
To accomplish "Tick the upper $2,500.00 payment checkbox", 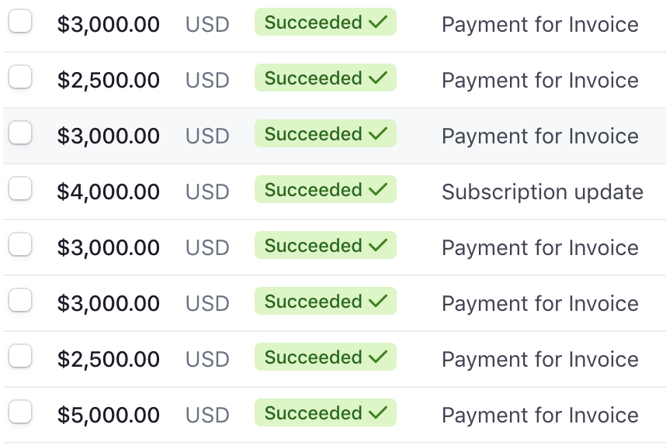I will (x=20, y=77).
